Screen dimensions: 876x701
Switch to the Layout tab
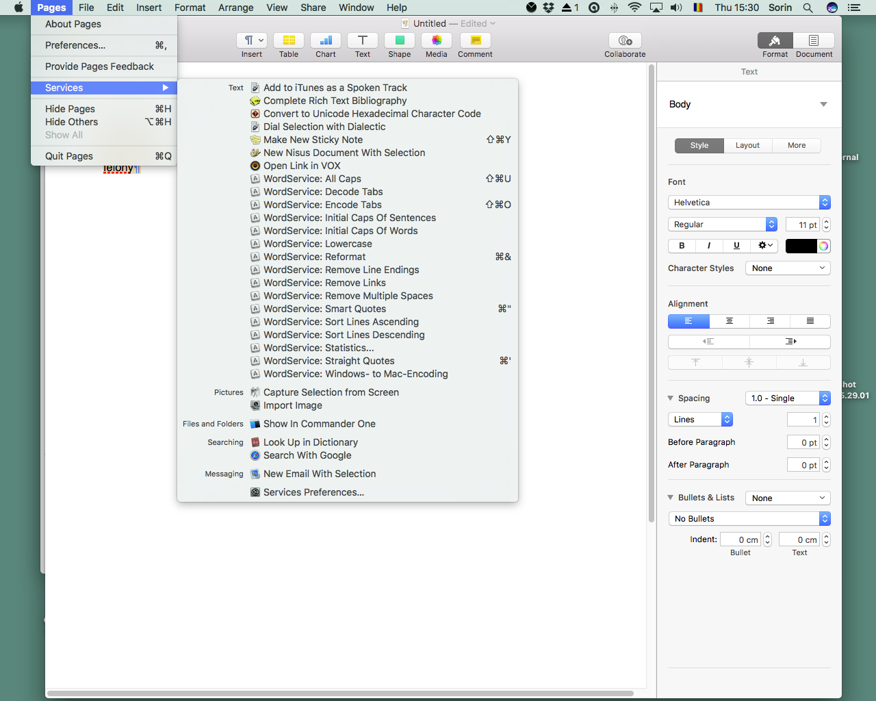coord(747,145)
